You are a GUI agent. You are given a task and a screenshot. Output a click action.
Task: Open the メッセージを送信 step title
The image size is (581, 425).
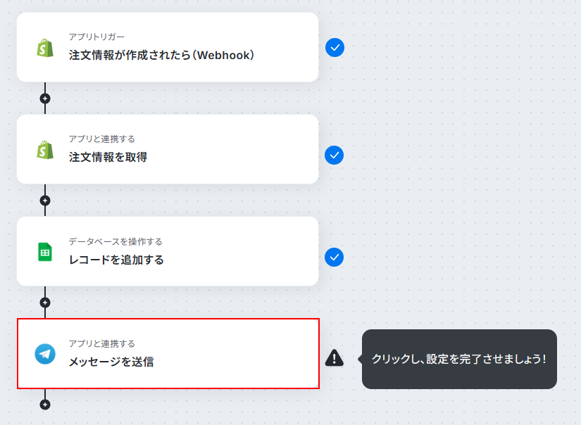pyautogui.click(x=111, y=362)
